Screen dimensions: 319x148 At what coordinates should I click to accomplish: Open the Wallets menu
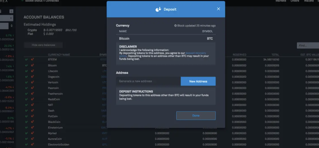tap(309, 1)
